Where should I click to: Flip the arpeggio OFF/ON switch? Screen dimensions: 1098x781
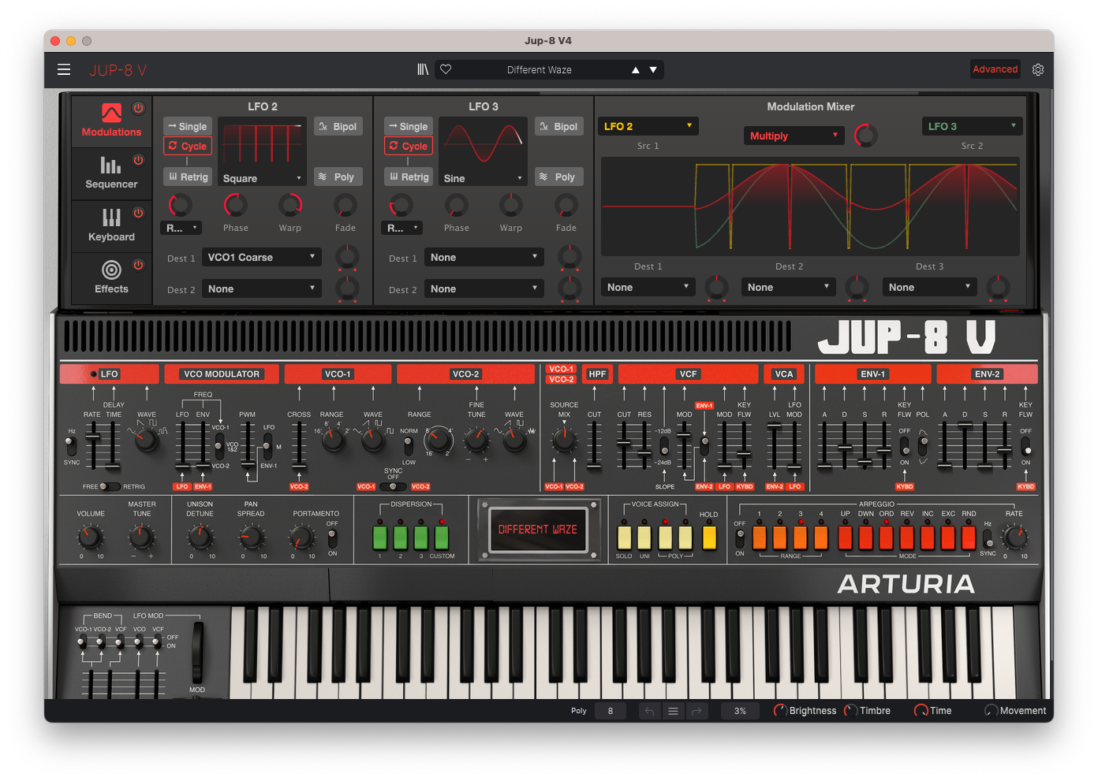[x=740, y=538]
